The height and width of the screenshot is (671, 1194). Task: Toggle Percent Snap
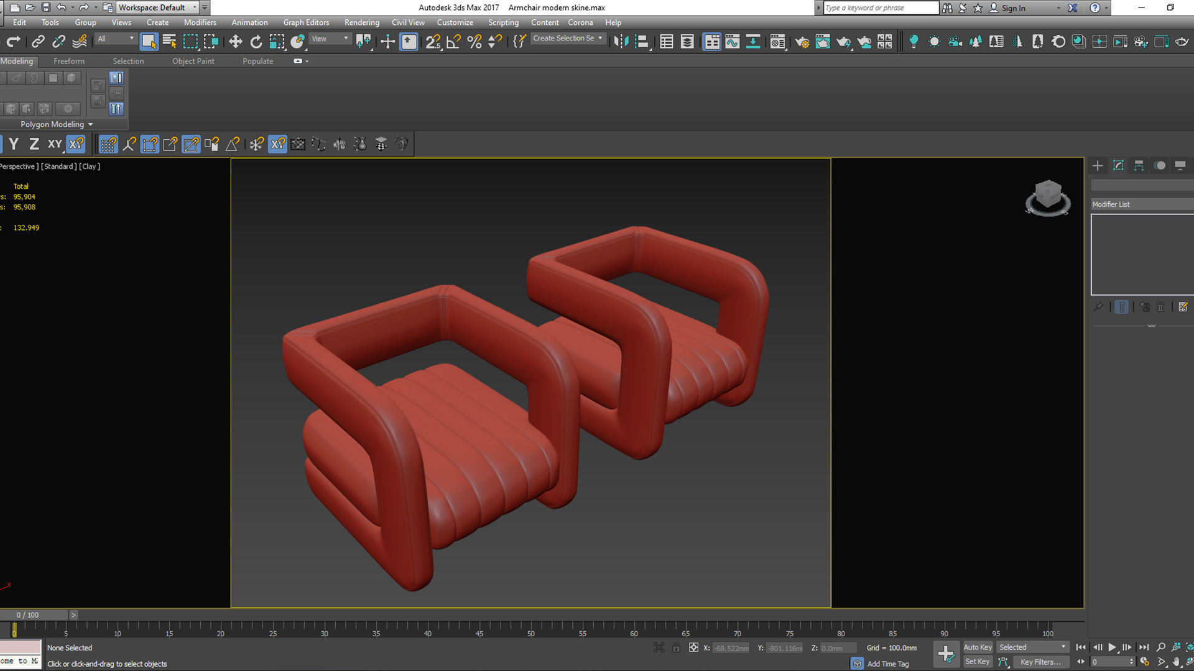474,42
